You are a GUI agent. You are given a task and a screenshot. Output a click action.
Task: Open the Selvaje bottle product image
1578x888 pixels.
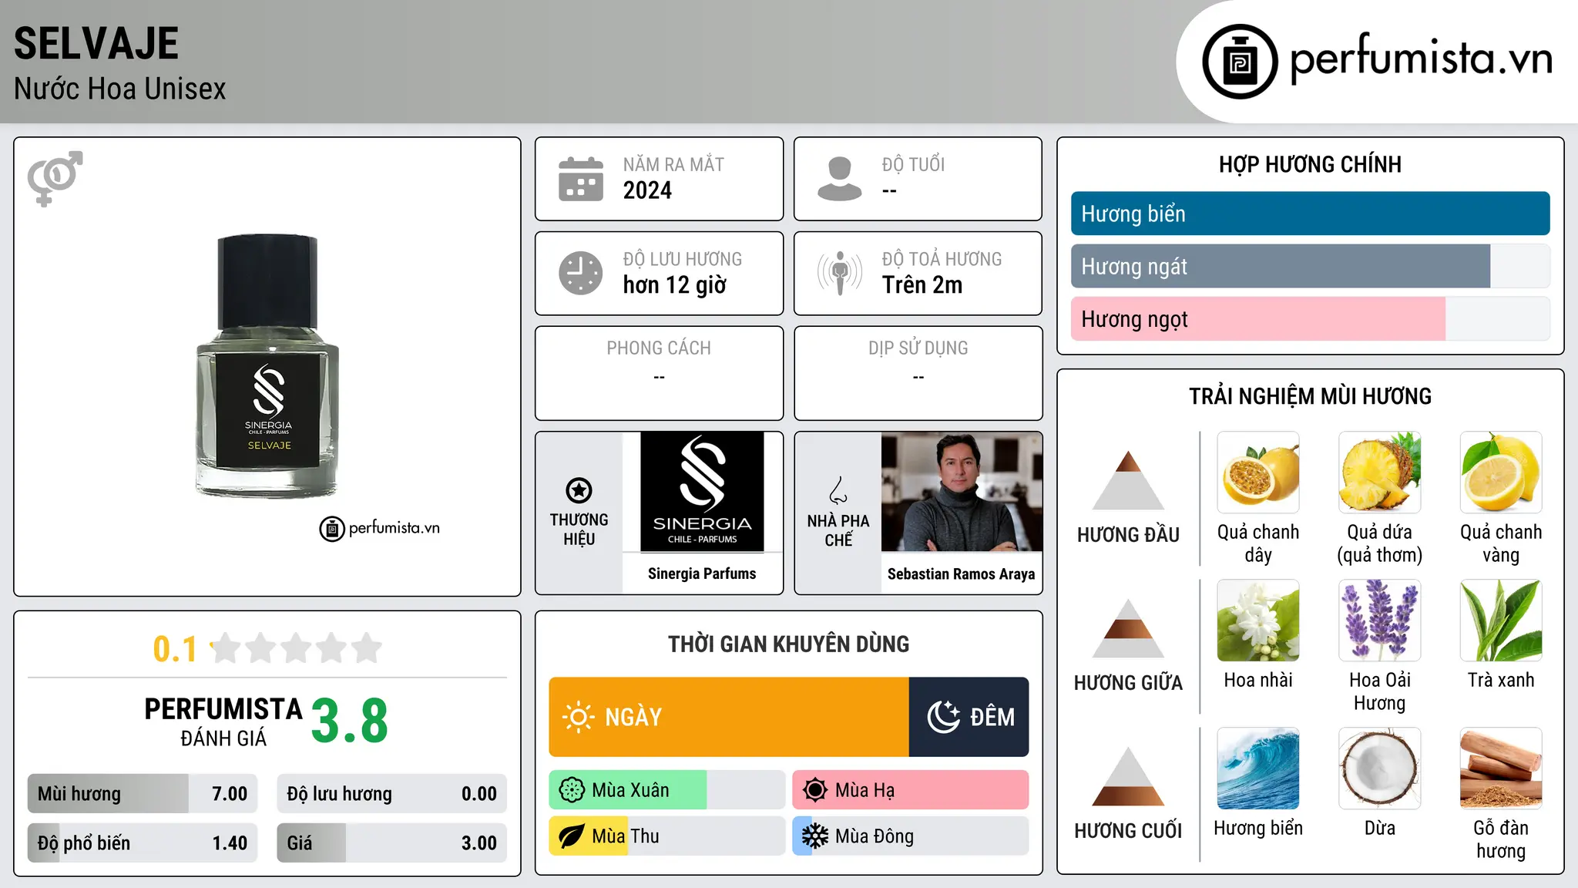(267, 366)
